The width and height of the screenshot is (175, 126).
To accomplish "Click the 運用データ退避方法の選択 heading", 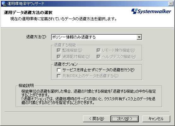I will click(x=28, y=13).
